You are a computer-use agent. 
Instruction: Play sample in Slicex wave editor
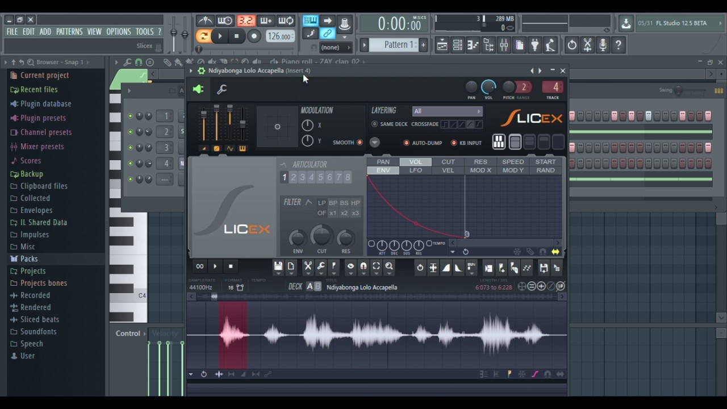(215, 266)
